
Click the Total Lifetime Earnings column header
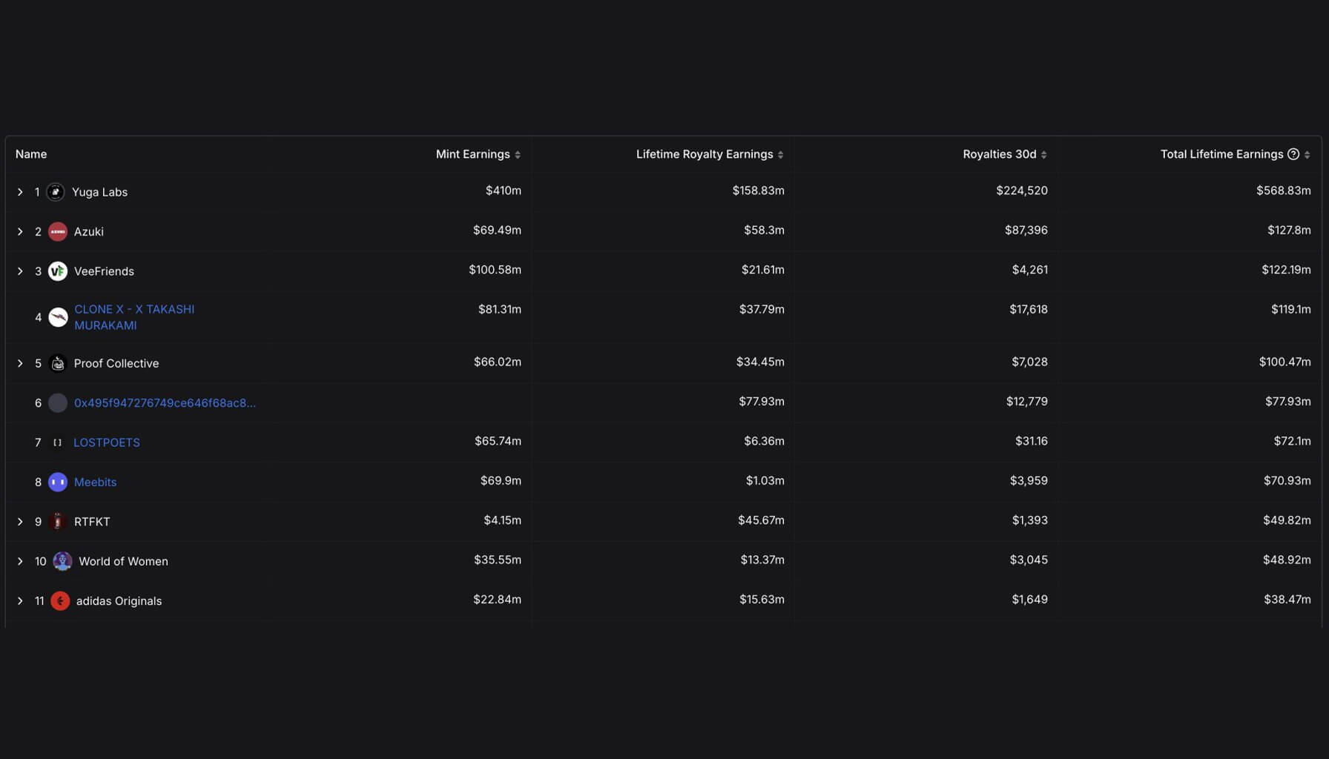1221,154
